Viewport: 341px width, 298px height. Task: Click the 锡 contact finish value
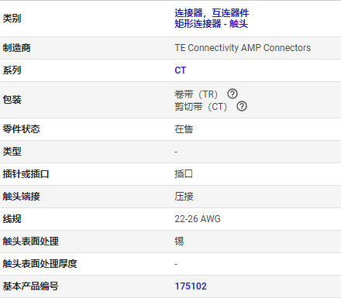click(179, 241)
